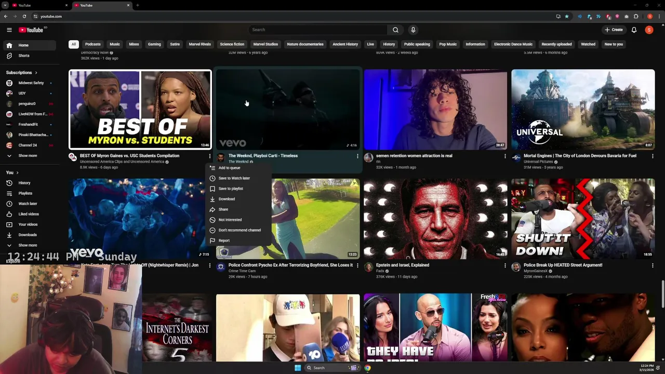This screenshot has height=374, width=665.
Task: Open the Epstein portrait video thumbnail
Action: [435, 219]
